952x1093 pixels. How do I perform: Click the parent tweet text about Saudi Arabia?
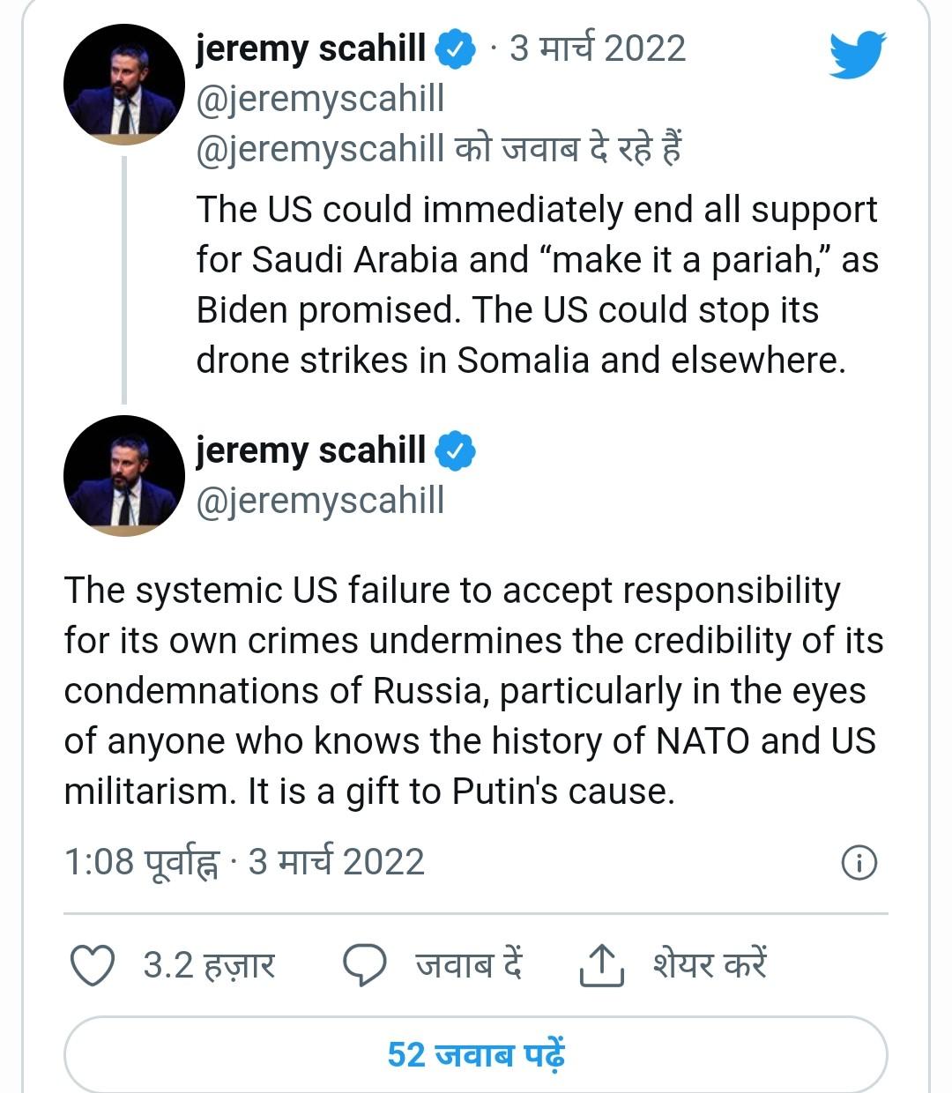(536, 285)
